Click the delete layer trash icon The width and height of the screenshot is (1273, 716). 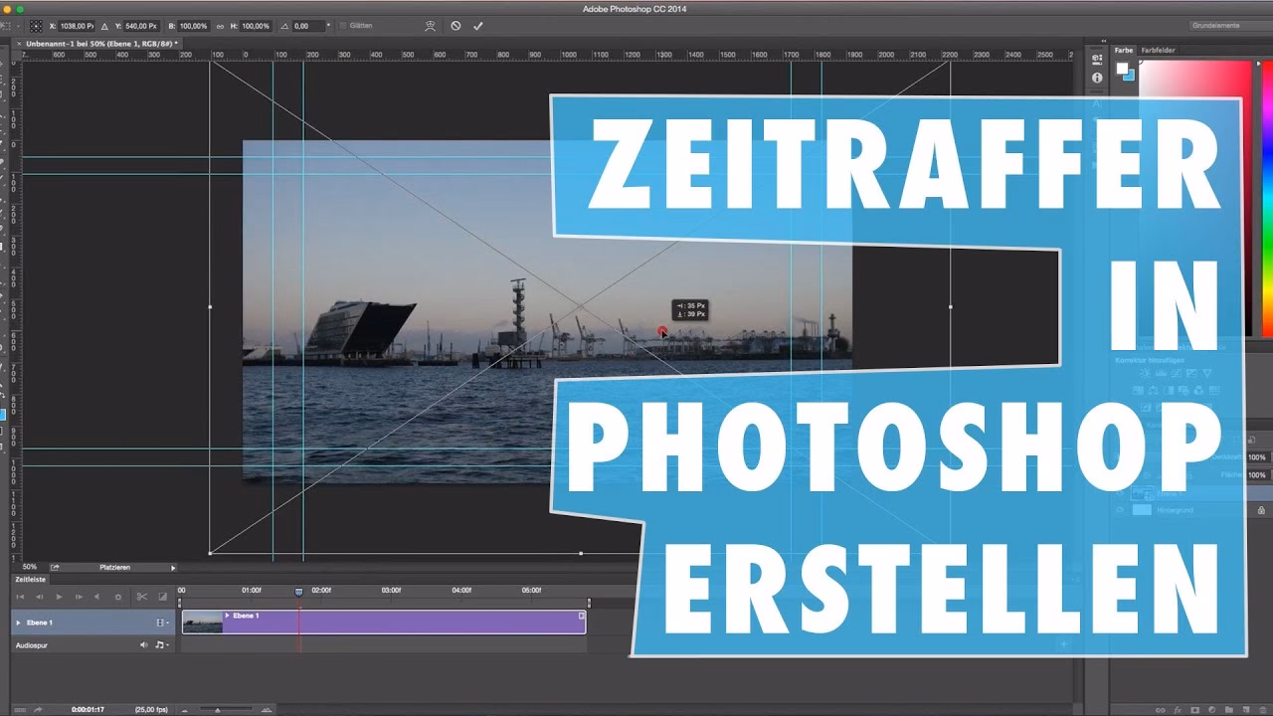tap(1264, 710)
